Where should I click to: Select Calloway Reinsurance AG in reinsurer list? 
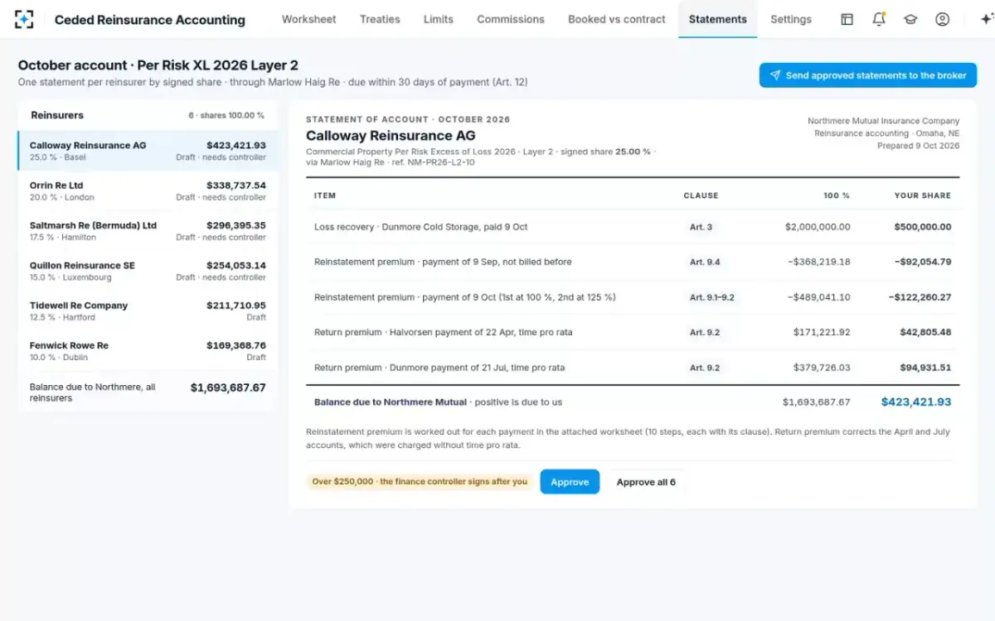click(148, 151)
